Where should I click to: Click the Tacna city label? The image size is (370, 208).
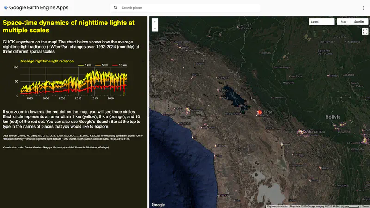221,146
